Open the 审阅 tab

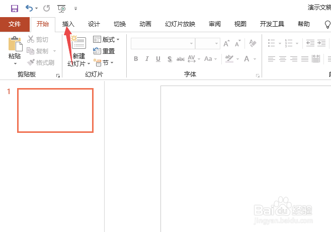pyautogui.click(x=215, y=24)
